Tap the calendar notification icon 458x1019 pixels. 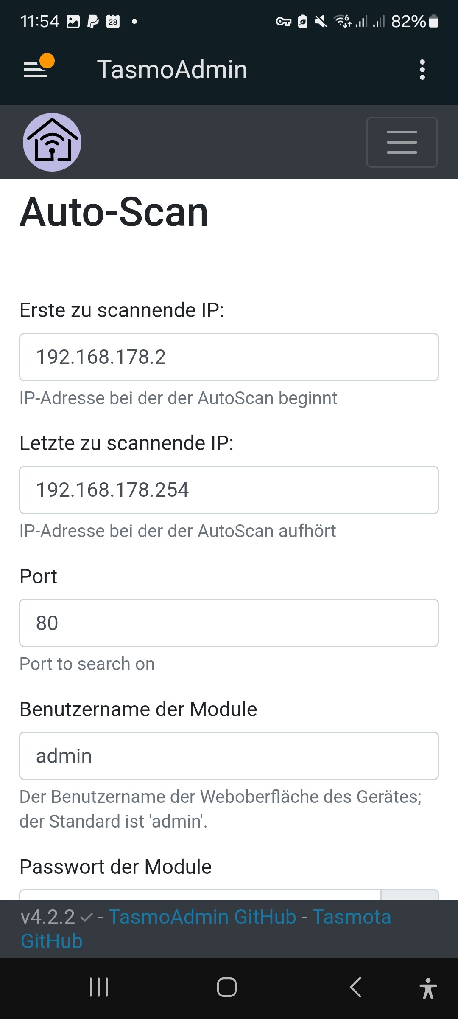pyautogui.click(x=113, y=21)
